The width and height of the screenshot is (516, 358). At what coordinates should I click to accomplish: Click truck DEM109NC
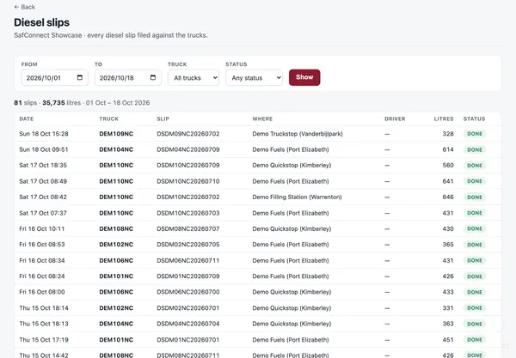tap(116, 134)
